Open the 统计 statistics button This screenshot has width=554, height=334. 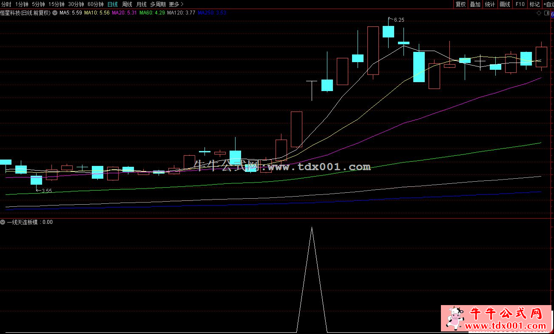tap(490, 4)
